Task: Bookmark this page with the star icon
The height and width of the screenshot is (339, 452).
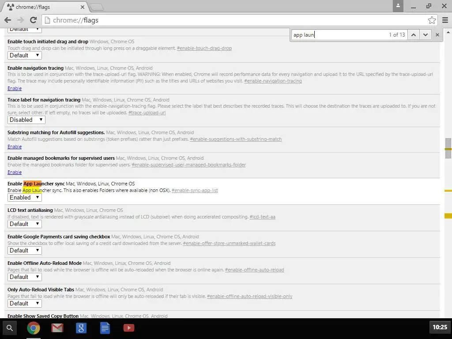Action: 432,20
